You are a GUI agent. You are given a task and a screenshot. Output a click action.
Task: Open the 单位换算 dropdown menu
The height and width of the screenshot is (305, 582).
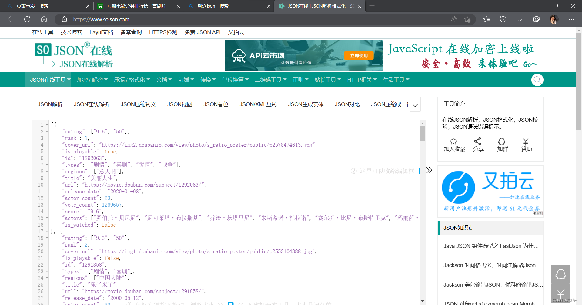(235, 80)
